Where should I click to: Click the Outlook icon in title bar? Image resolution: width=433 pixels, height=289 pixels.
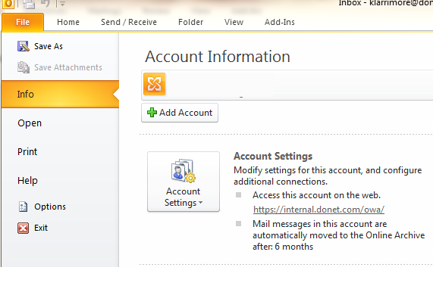tap(8, 4)
